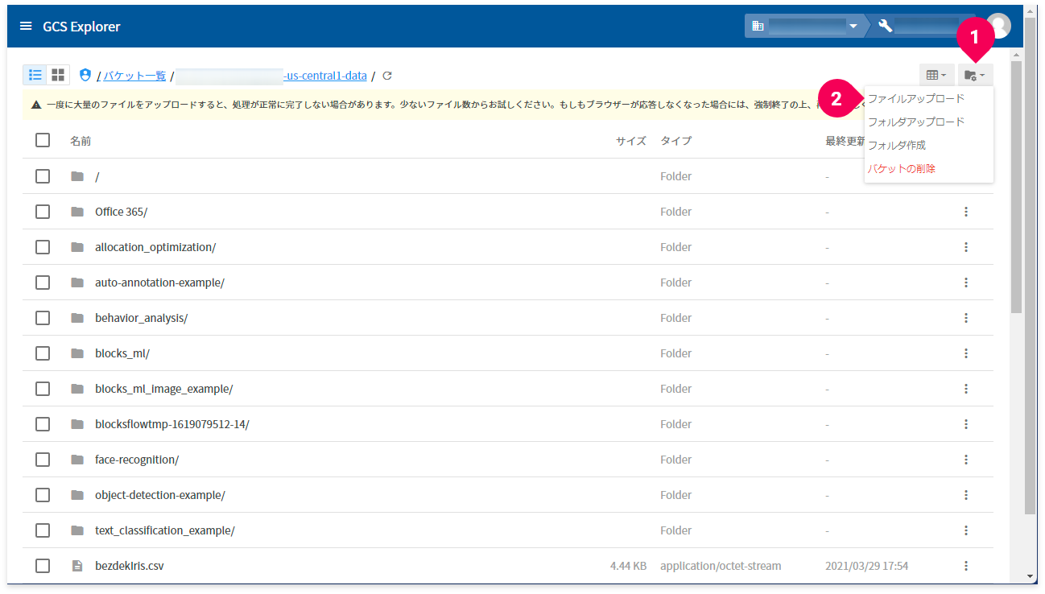Open the behavior_analysis/ folder name
1045x594 pixels.
tap(141, 318)
